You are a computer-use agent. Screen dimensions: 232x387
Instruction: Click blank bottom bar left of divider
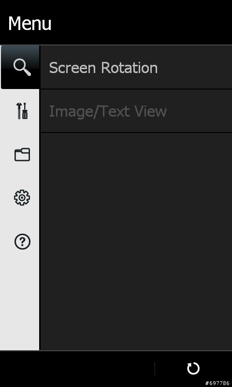(x=76, y=369)
